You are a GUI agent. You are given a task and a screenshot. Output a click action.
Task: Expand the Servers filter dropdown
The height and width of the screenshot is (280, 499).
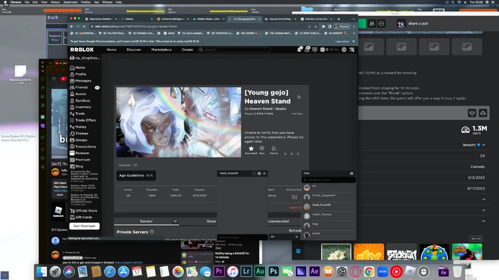pos(175,221)
